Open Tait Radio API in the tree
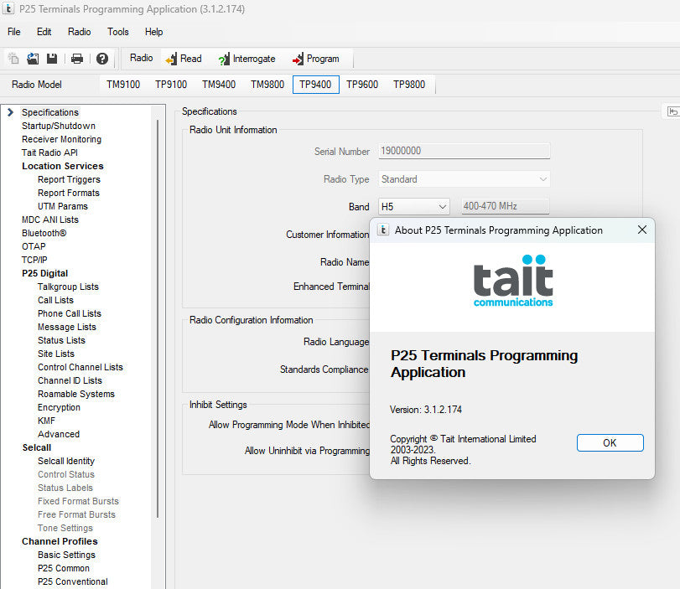This screenshot has height=589, width=680. coord(49,152)
